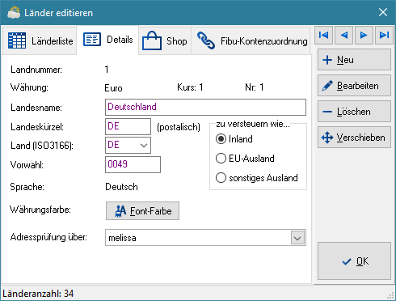Delete entry with the Löschen button
The image size is (396, 301).
coord(354,112)
